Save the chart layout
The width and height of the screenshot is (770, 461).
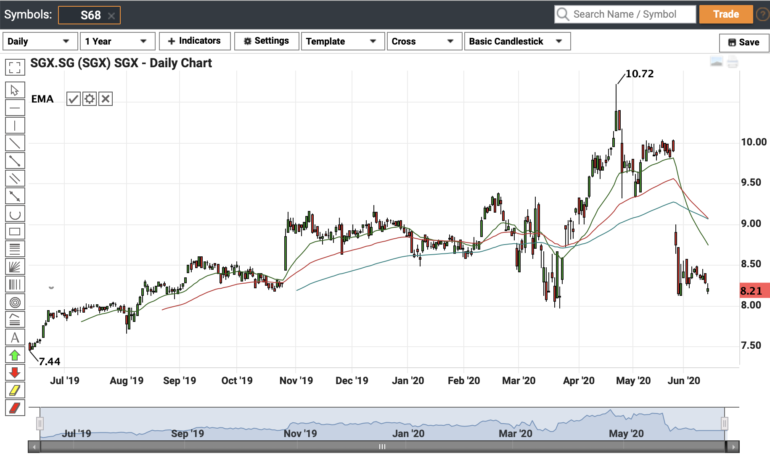click(x=744, y=42)
